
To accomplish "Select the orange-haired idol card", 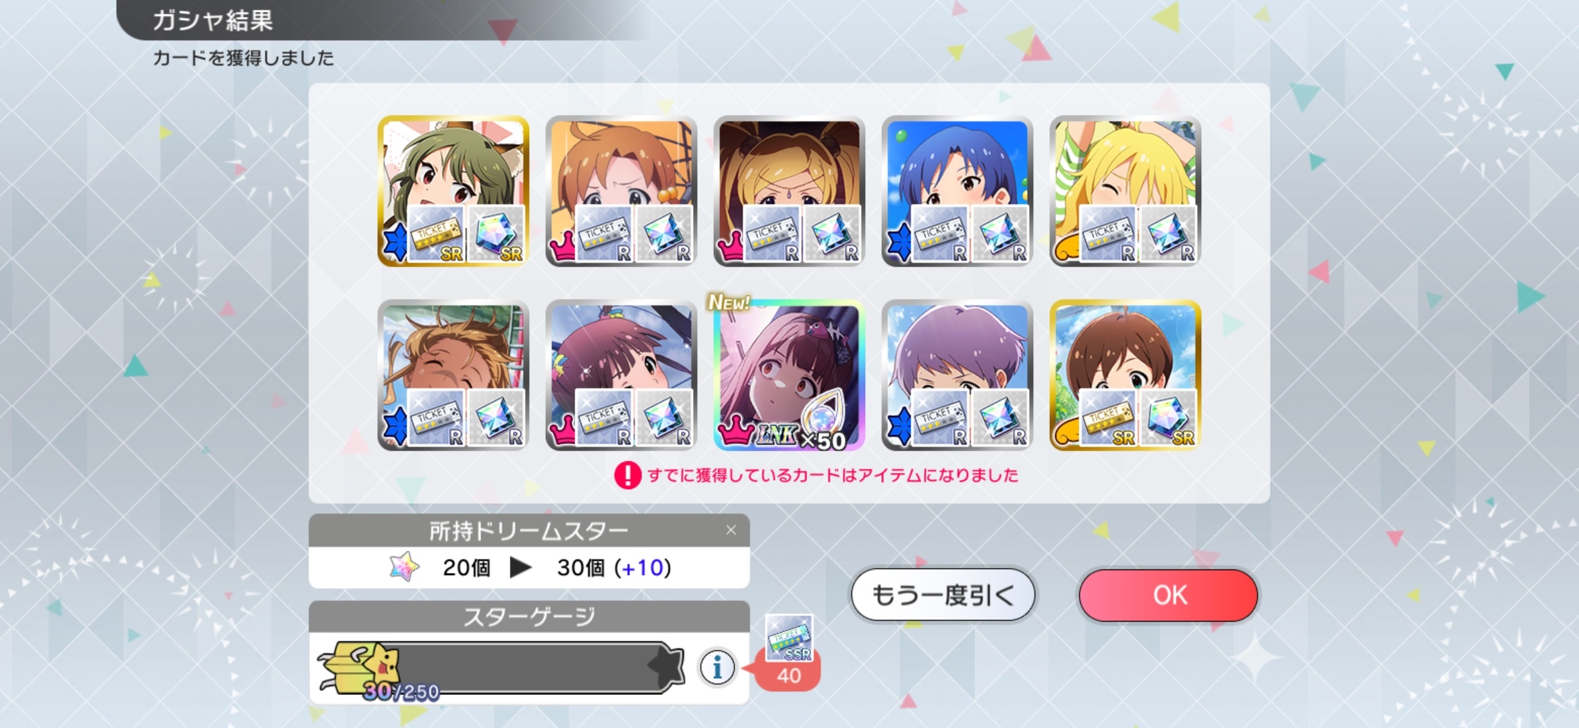I will pyautogui.click(x=621, y=191).
